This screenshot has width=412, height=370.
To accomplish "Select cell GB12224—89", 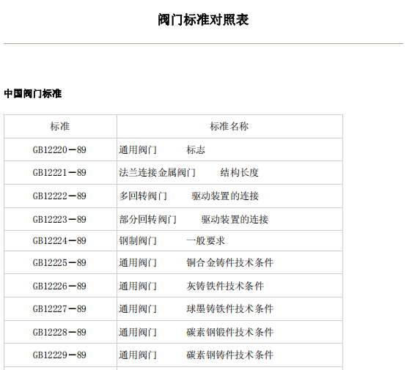I will coord(59,241).
